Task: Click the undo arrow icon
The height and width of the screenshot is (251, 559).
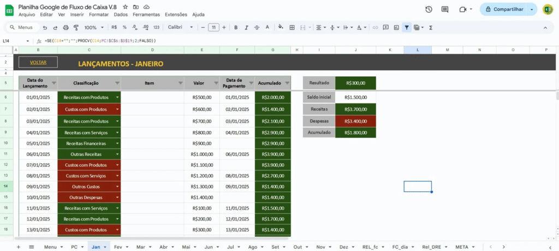Action: (x=45, y=27)
